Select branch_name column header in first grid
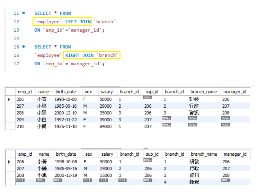Viewport: 267px width, 196px height. point(204,92)
